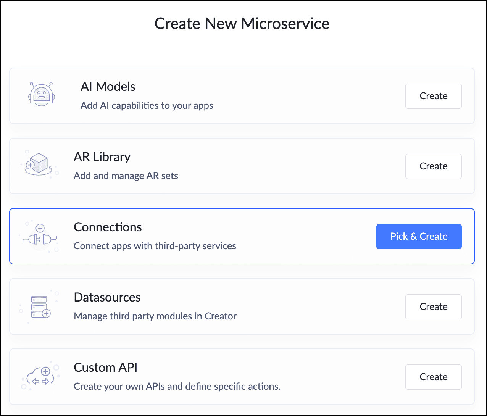Click the Create New Microservice heading
Screen dimensions: 487x416
click(x=242, y=24)
